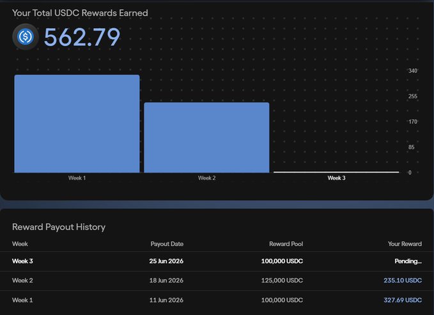Click the 0 y-axis label
The height and width of the screenshot is (315, 434).
[x=410, y=173]
